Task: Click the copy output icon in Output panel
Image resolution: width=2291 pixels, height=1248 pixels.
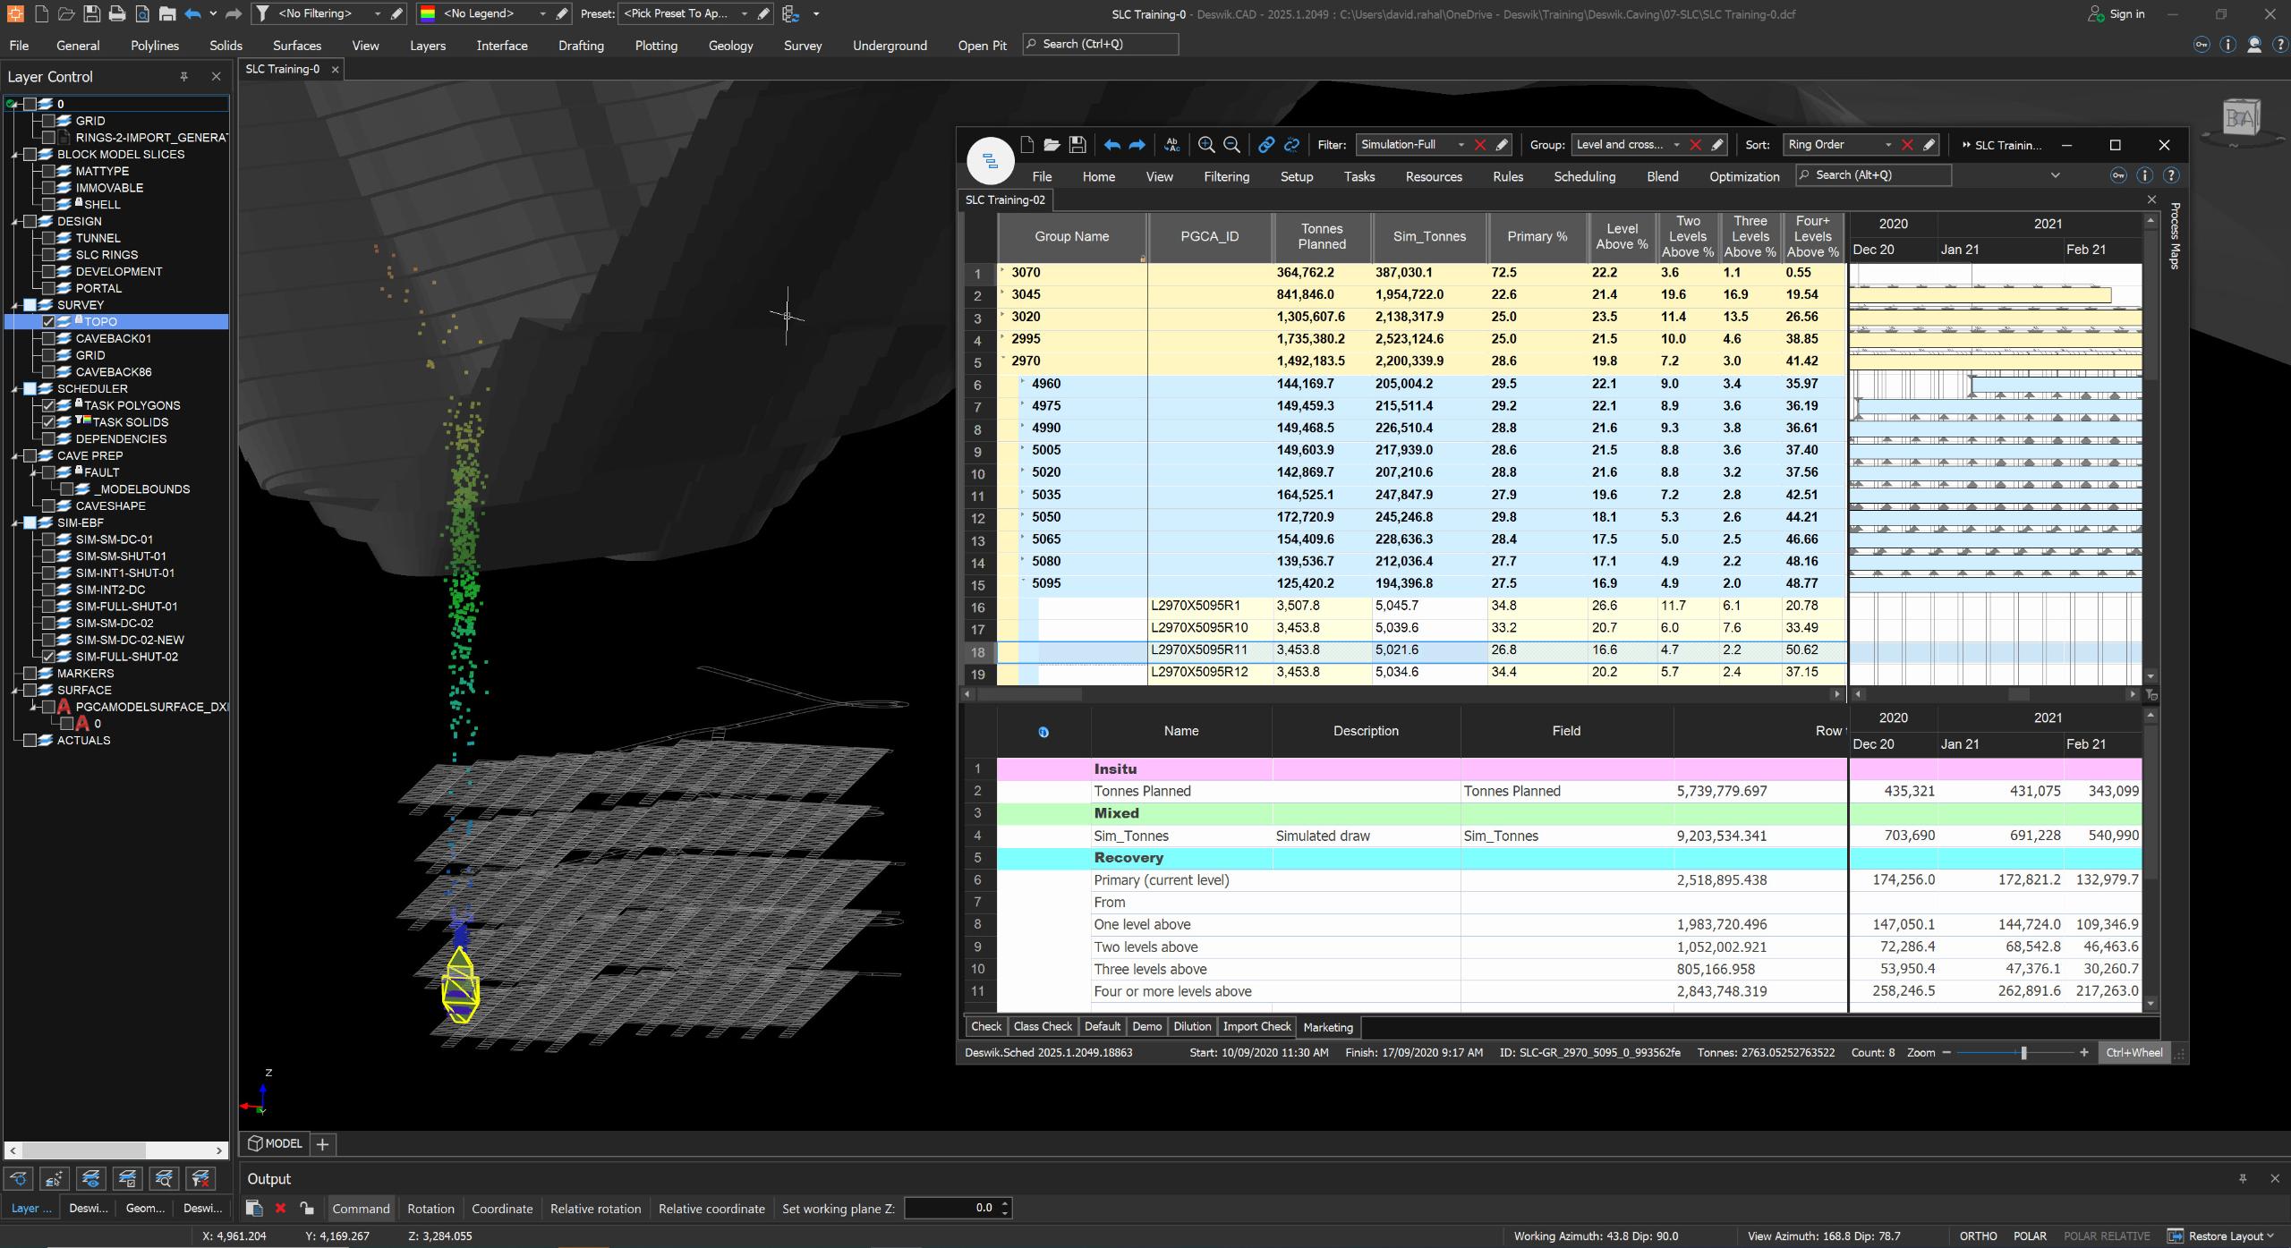Action: (x=254, y=1209)
